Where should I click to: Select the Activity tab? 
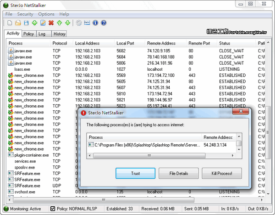click(13, 33)
